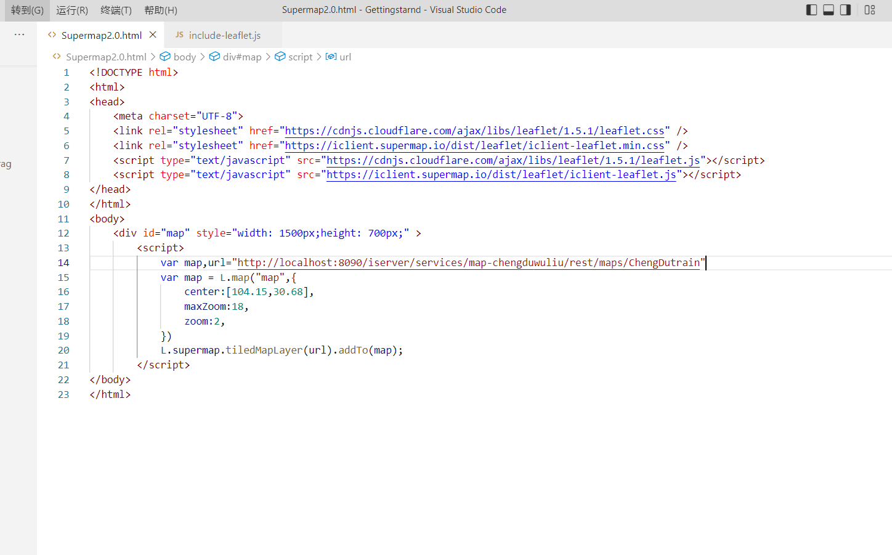Image resolution: width=892 pixels, height=555 pixels.
Task: Open the sidebar more actions ellipsis
Action: (x=20, y=34)
